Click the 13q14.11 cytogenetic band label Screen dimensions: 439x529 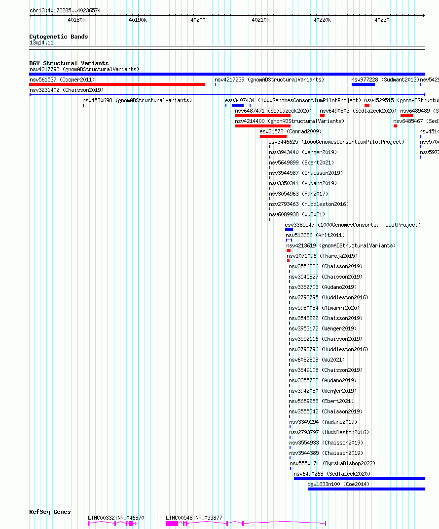click(41, 43)
